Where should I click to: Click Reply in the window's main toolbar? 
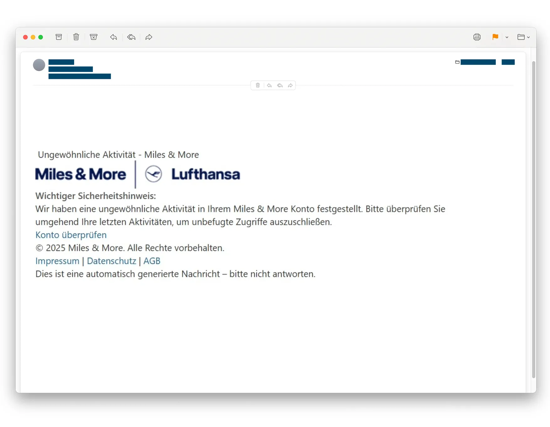(114, 37)
